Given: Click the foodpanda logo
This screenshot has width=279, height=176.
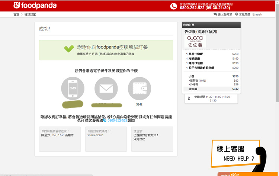Looking at the screenshot, I should pos(35,6).
